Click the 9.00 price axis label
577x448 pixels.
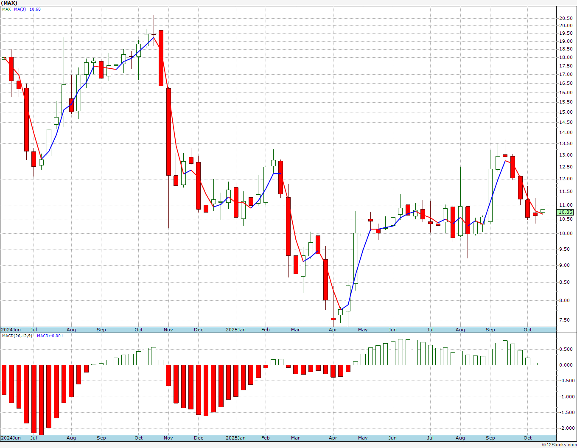pyautogui.click(x=564, y=266)
